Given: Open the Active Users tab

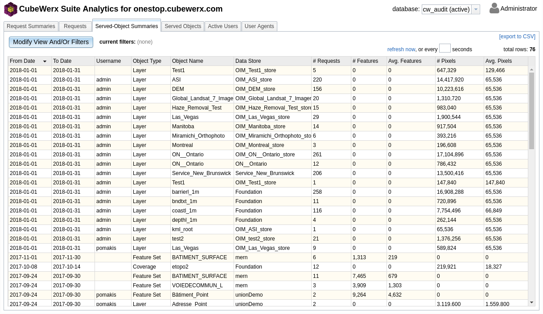Looking at the screenshot, I should (223, 26).
